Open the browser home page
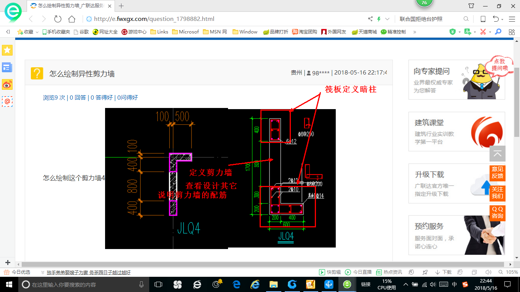The image size is (520, 292). 72,19
